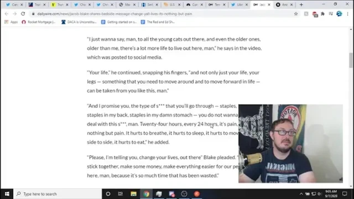The width and height of the screenshot is (354, 199).
Task: Click the page vertical scrollbar thumb
Action: pyautogui.click(x=351, y=60)
